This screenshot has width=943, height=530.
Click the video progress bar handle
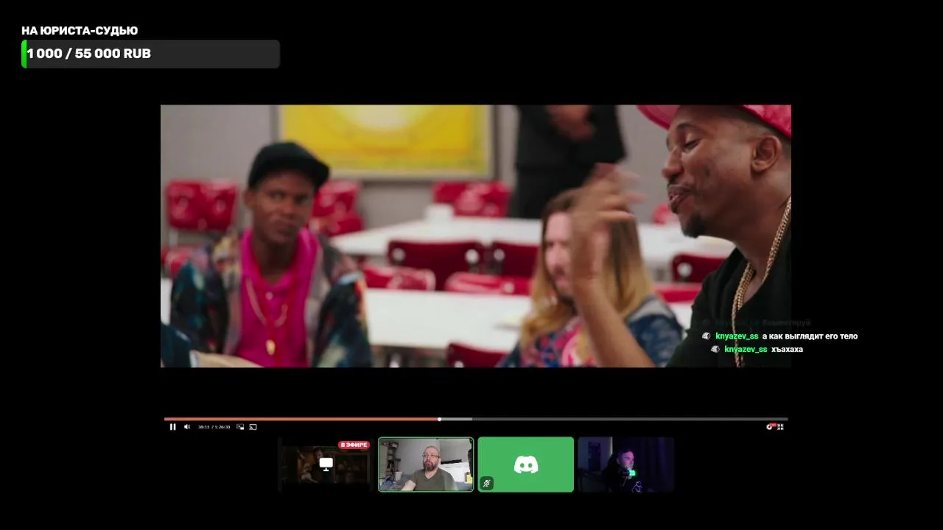439,419
